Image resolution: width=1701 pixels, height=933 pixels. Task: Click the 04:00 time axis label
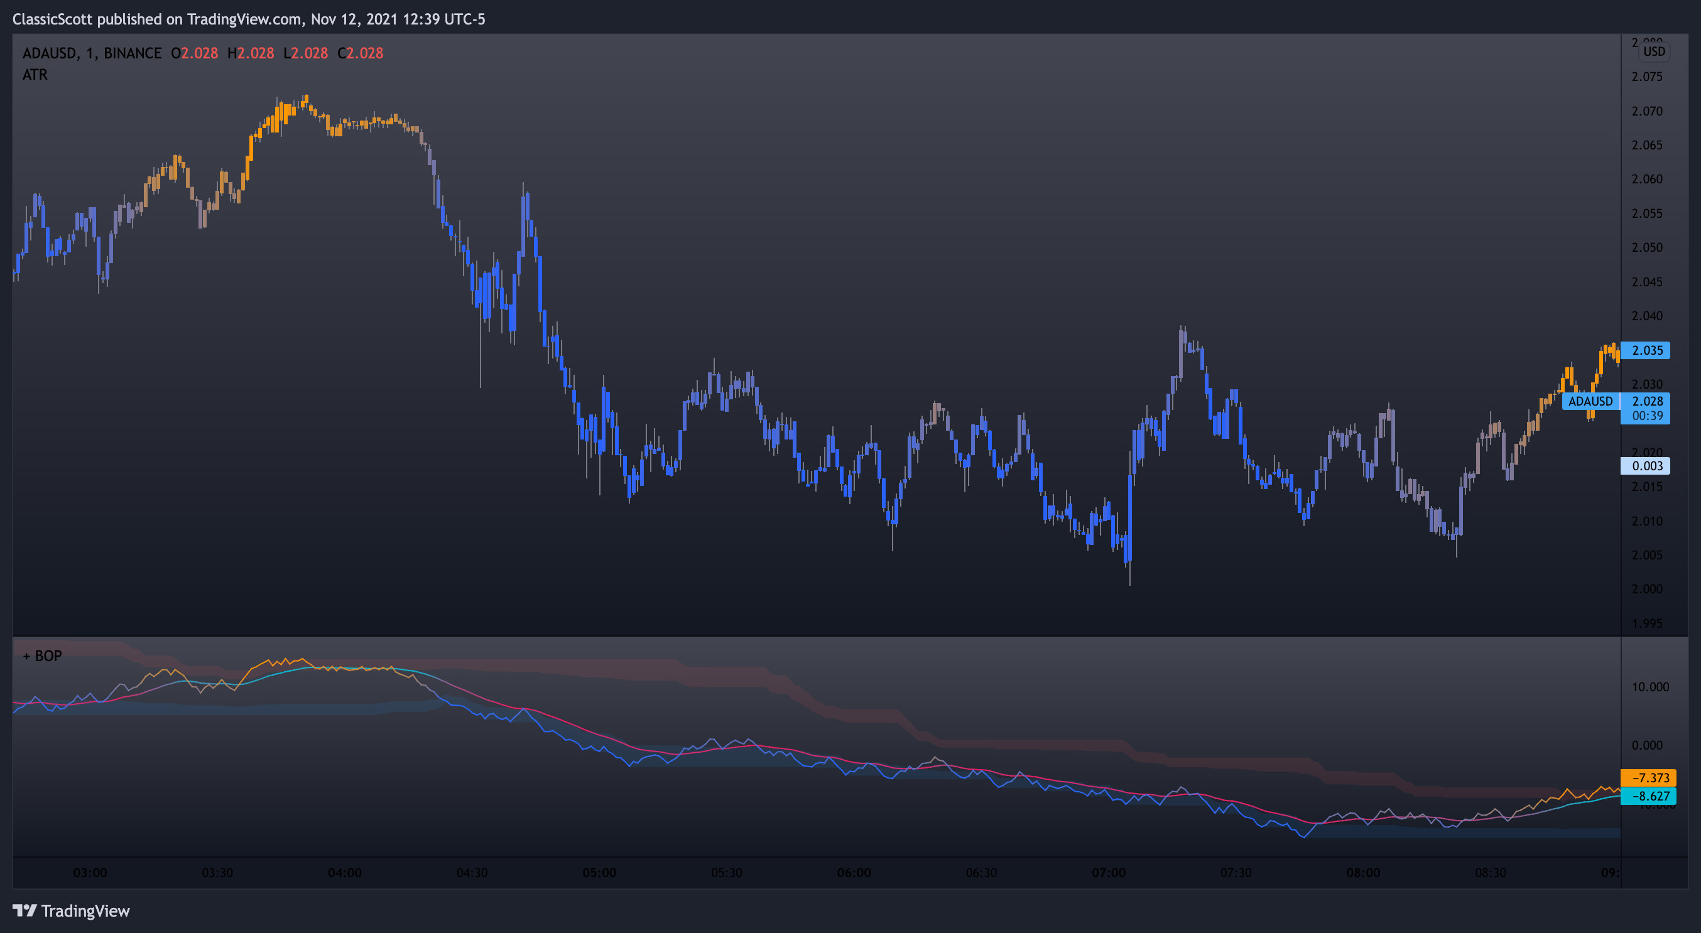tap(345, 873)
